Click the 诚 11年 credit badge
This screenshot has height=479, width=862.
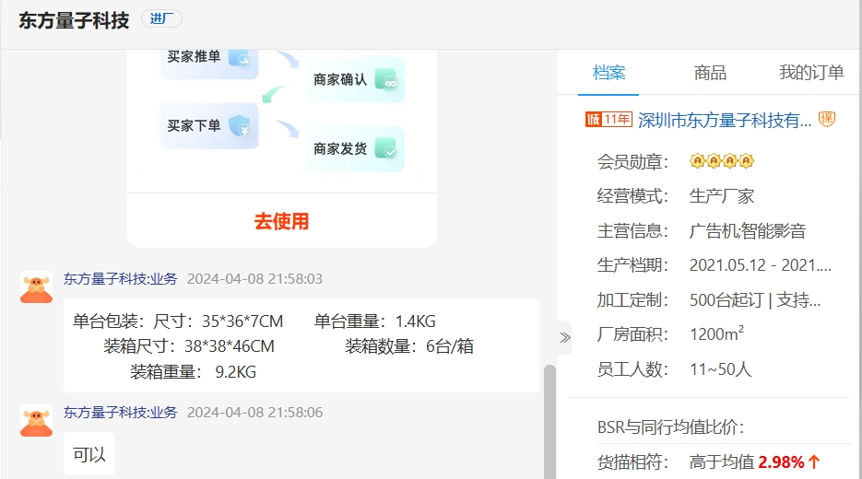pos(608,119)
